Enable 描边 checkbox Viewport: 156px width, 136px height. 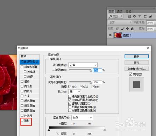pos(22,81)
